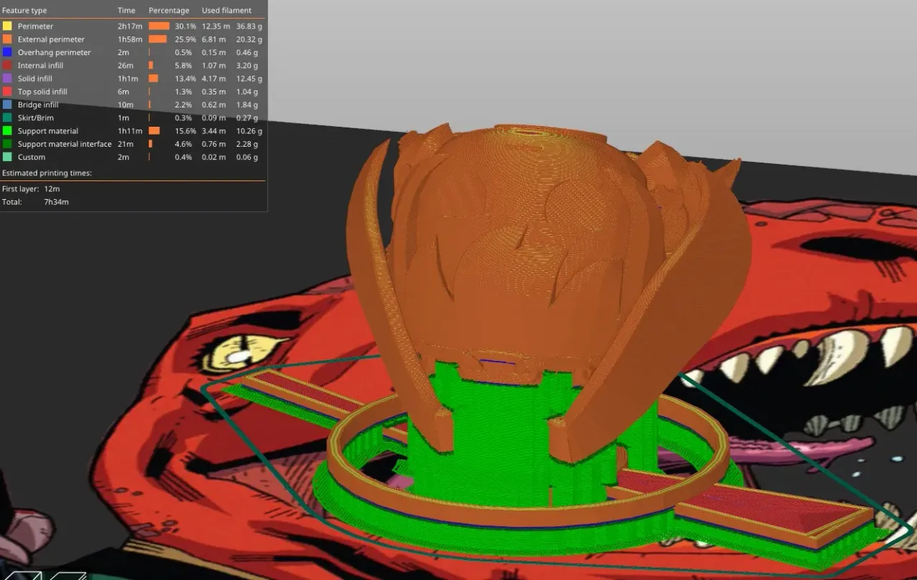Click the 30.1% Perimeter percentage value
This screenshot has width=917, height=580.
click(186, 26)
